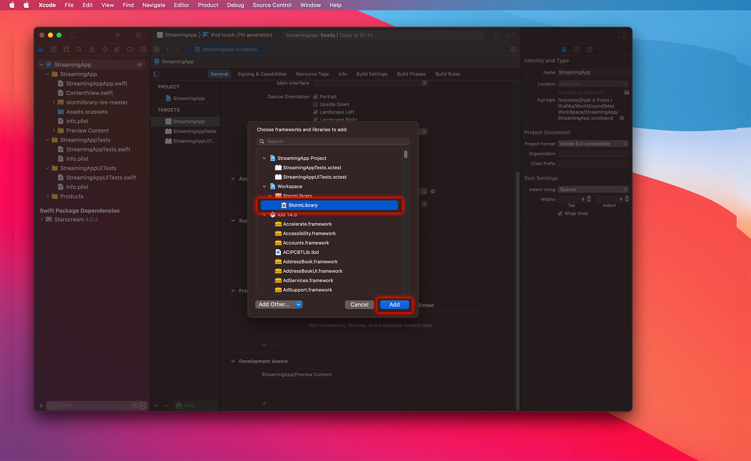Click the Cancel button in the dialog
The image size is (751, 461).
click(x=359, y=305)
